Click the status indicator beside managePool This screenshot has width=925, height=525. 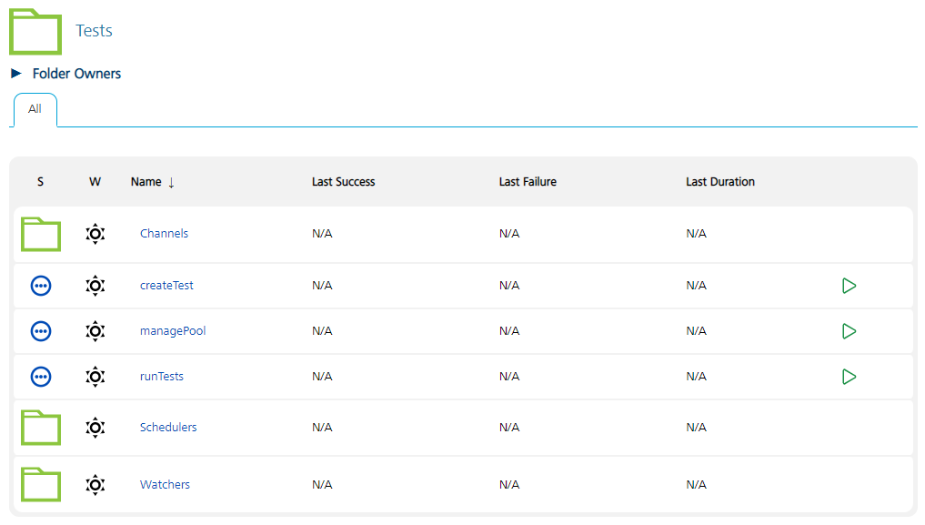[40, 330]
